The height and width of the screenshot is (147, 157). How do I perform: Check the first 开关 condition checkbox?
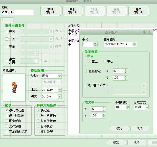click(x=7, y=31)
